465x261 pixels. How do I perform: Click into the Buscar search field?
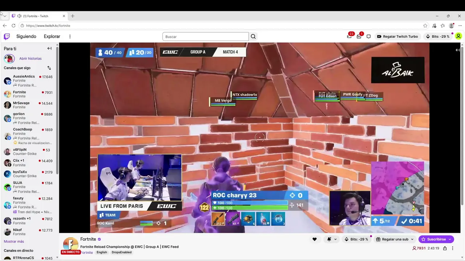(x=206, y=37)
